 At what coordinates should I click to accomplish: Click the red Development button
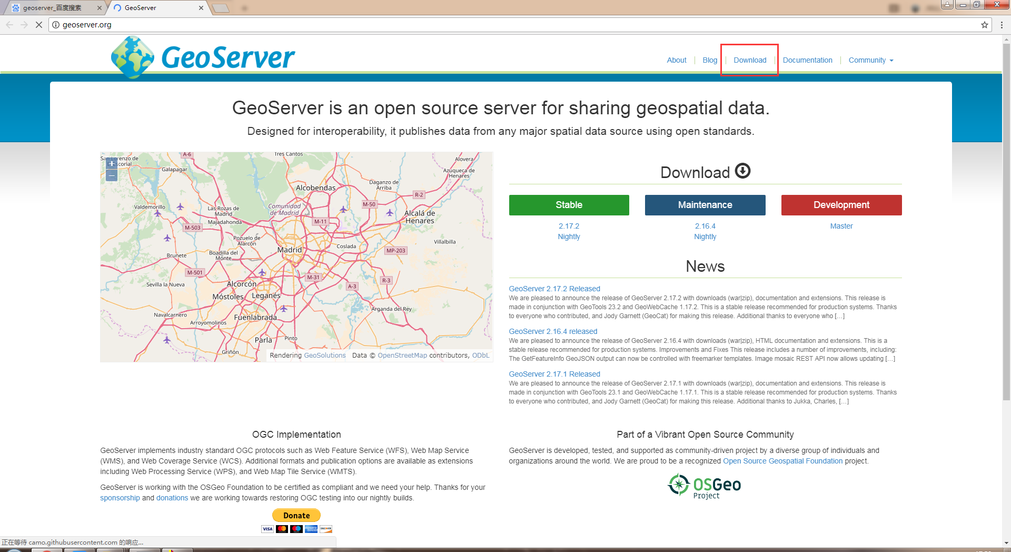(x=841, y=205)
